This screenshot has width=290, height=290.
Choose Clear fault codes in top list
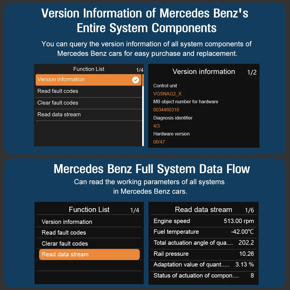click(58, 103)
